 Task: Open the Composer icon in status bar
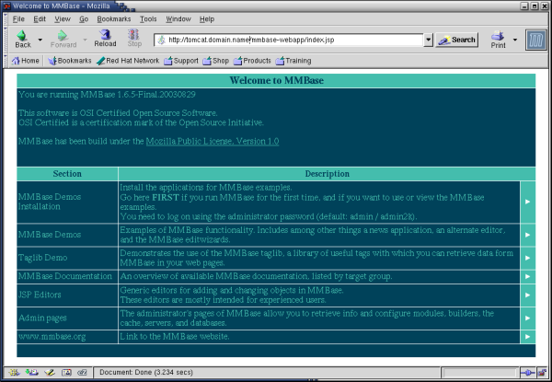(x=48, y=373)
